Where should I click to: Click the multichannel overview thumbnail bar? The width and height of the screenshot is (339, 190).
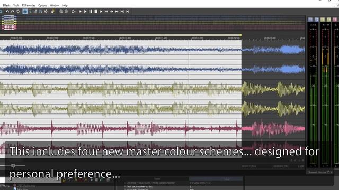[153, 23]
